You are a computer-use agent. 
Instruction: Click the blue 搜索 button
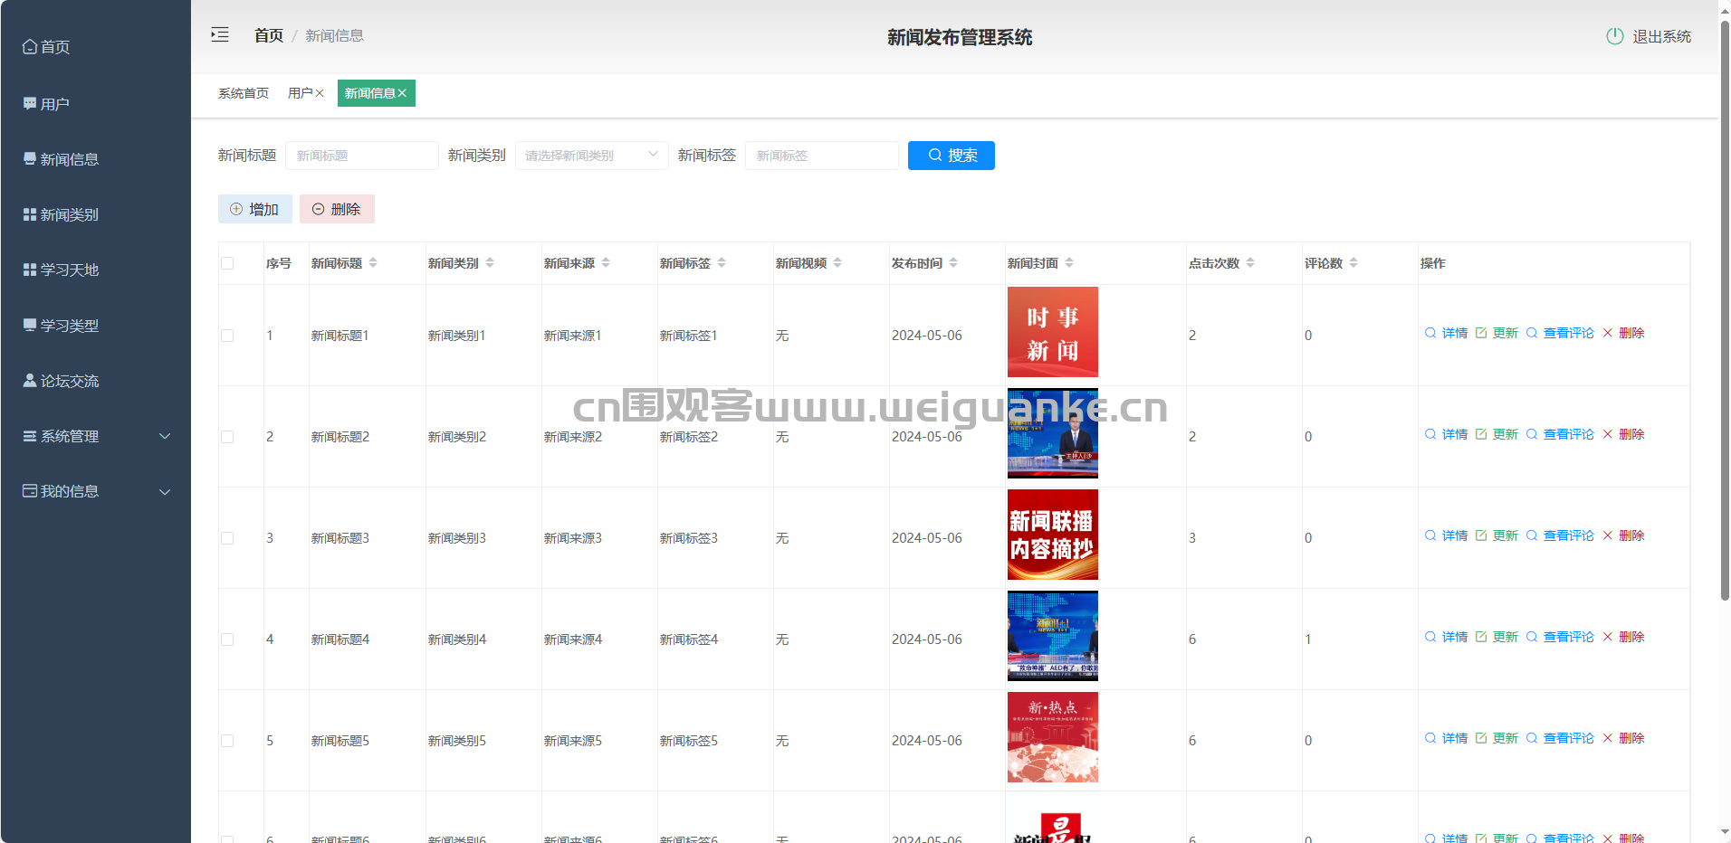pos(951,156)
